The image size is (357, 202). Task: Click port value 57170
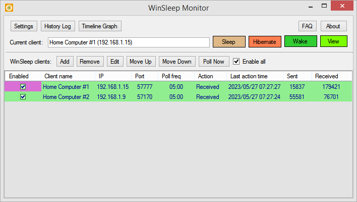pyautogui.click(x=145, y=97)
